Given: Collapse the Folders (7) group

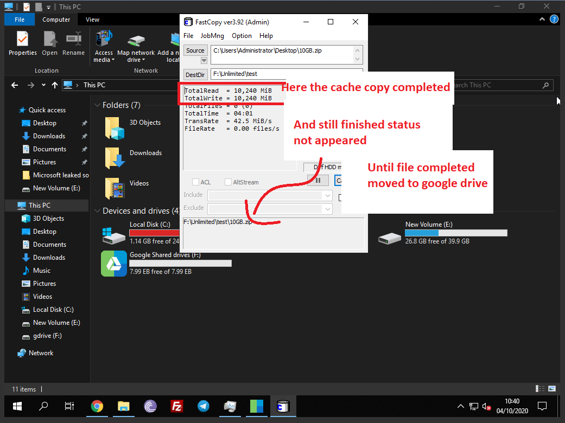Looking at the screenshot, I should coord(97,105).
